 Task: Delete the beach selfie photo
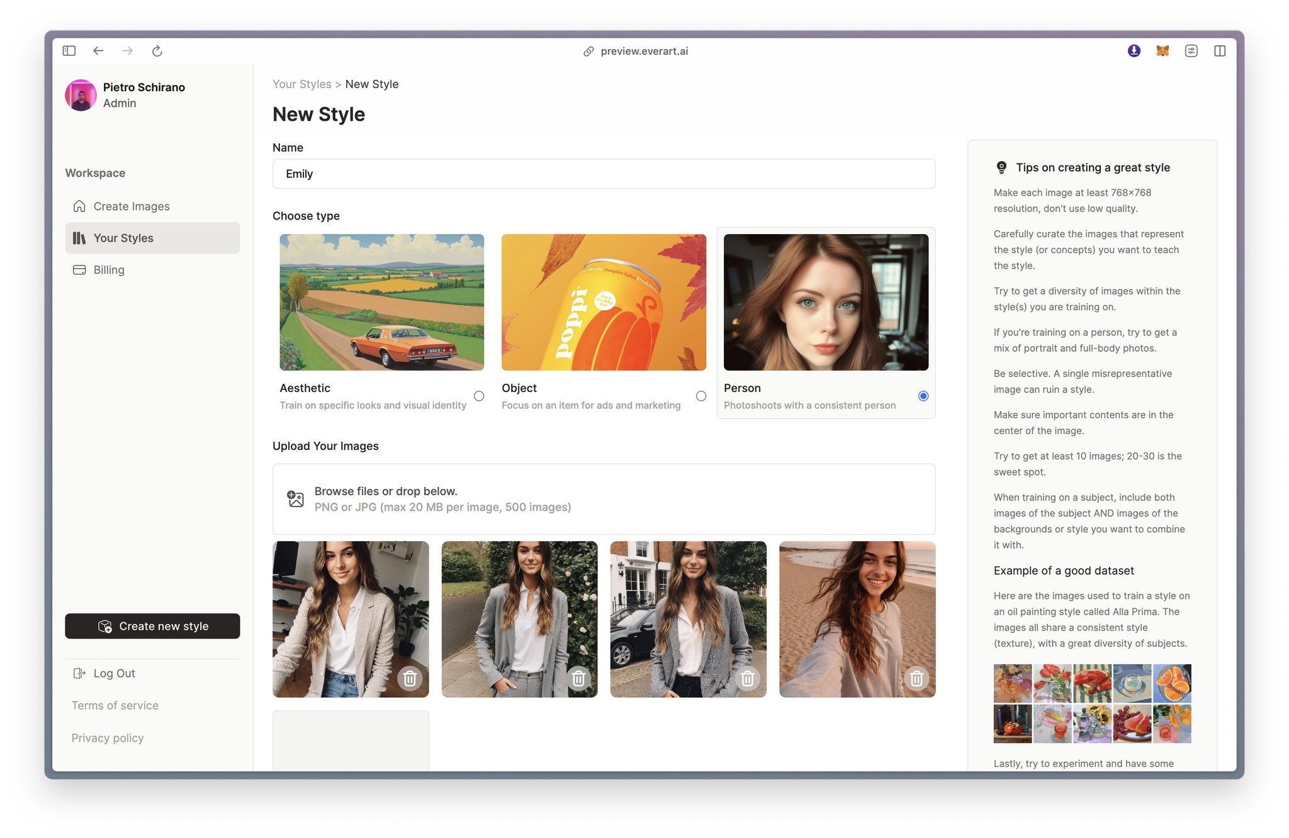916,678
